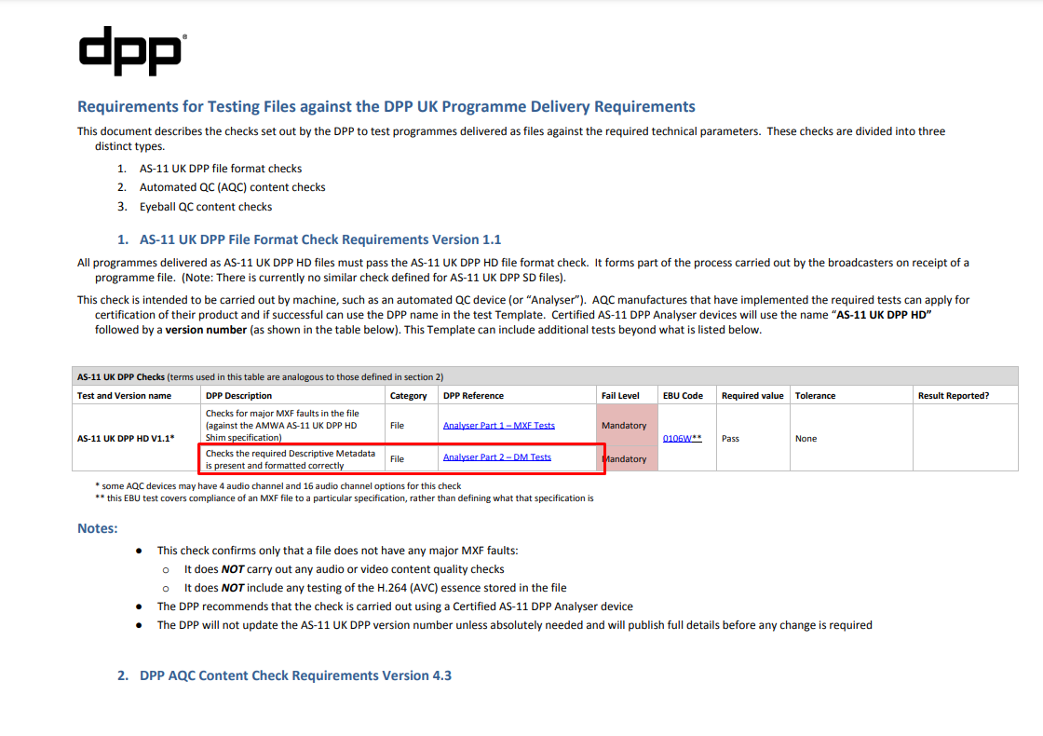Click the AS-11 UK DPP HD V1.1* cell
Viewport: 1043px width, 736px height.
pyautogui.click(x=136, y=438)
